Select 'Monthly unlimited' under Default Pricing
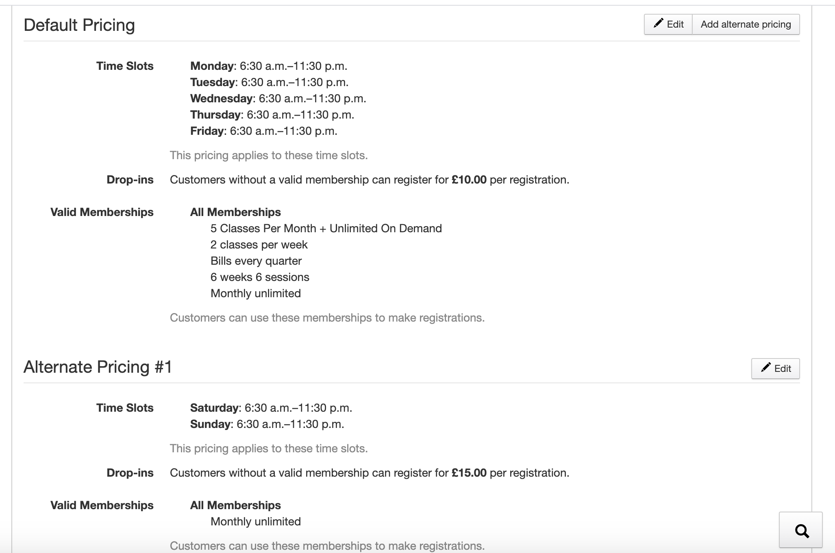This screenshot has width=835, height=553. (255, 294)
